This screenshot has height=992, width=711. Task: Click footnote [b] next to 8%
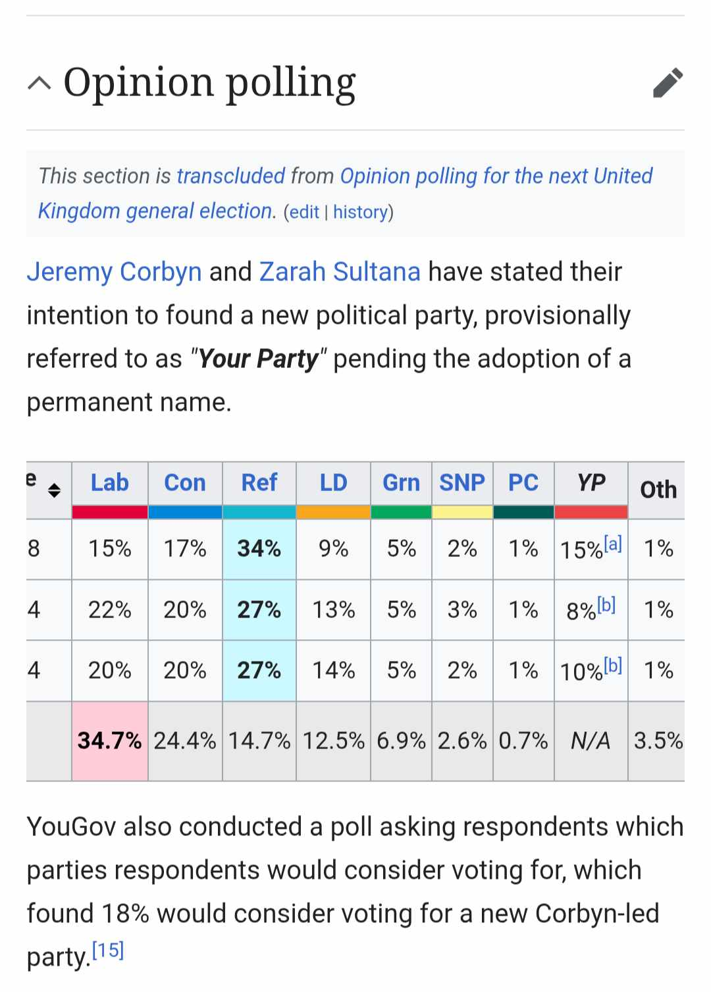606,604
